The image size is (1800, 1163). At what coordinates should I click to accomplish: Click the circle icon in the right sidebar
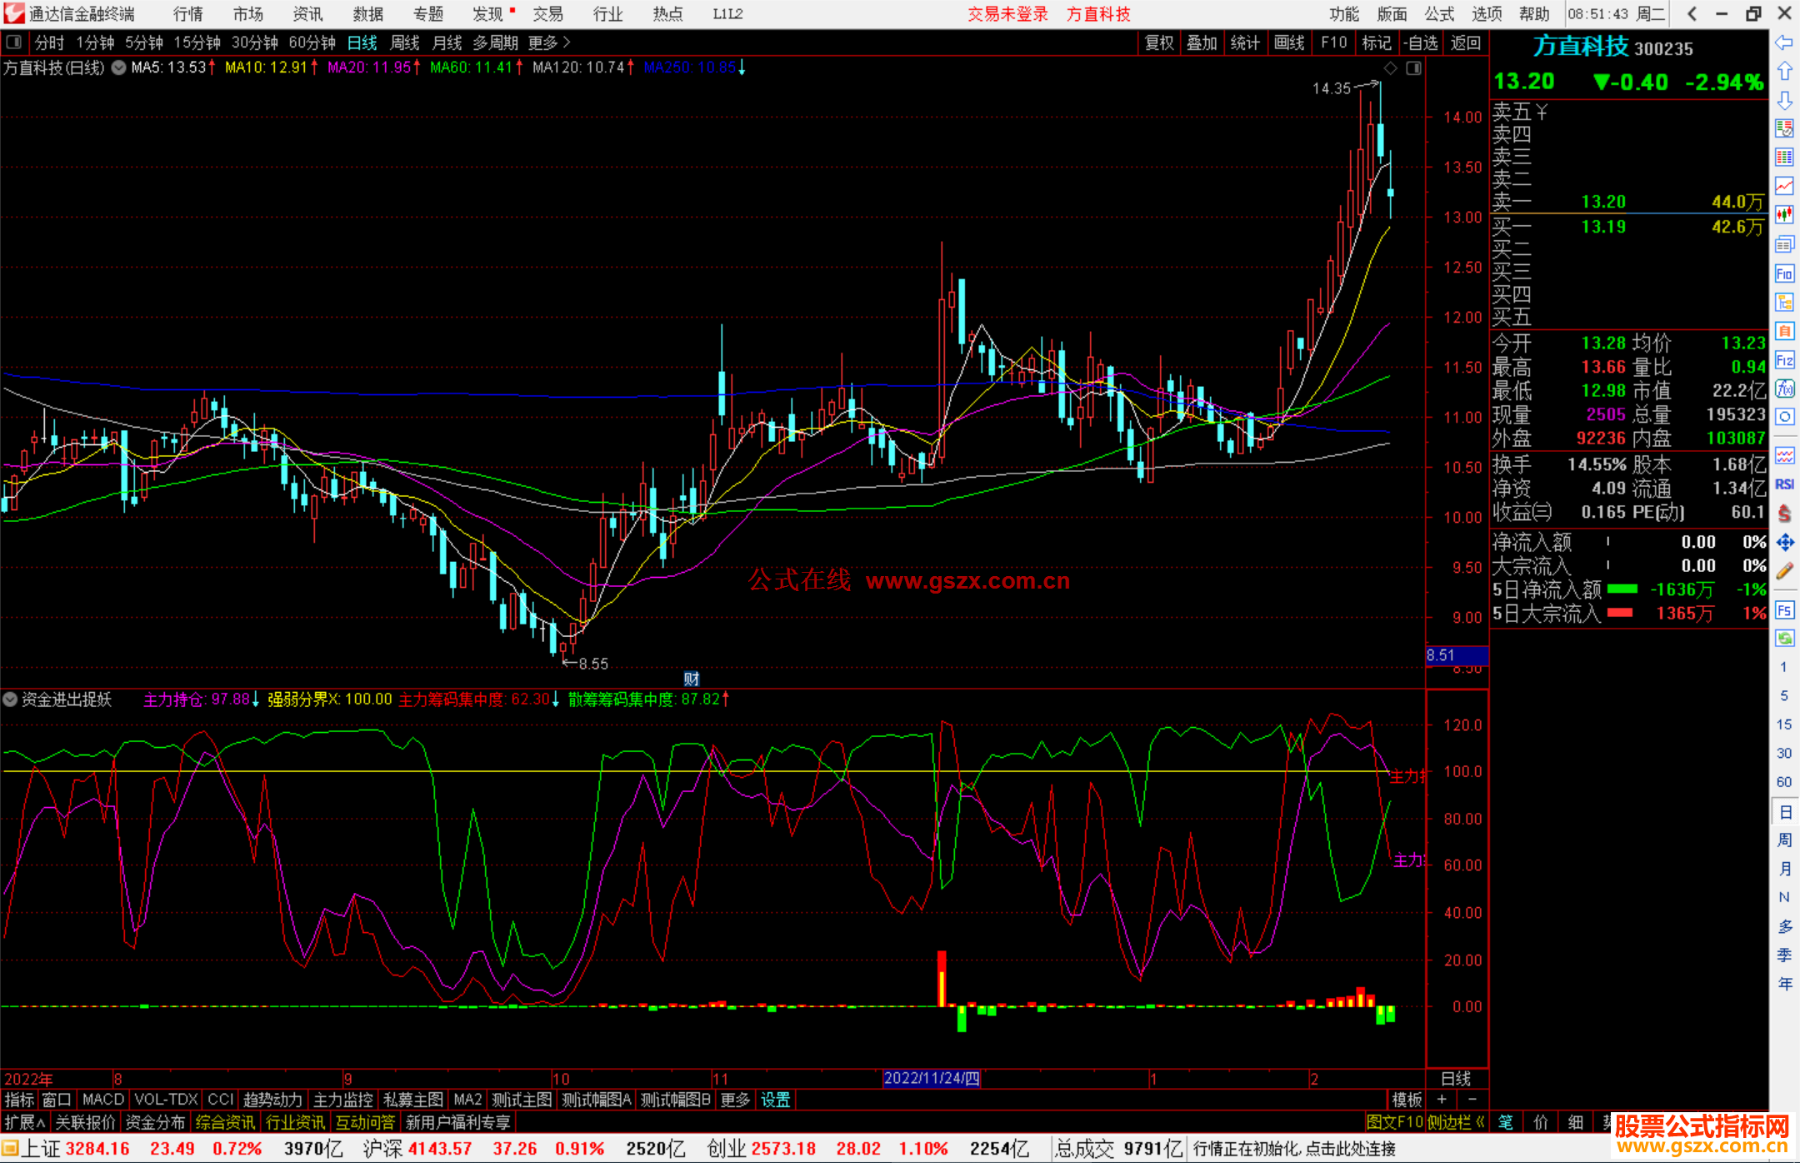pyautogui.click(x=1784, y=417)
